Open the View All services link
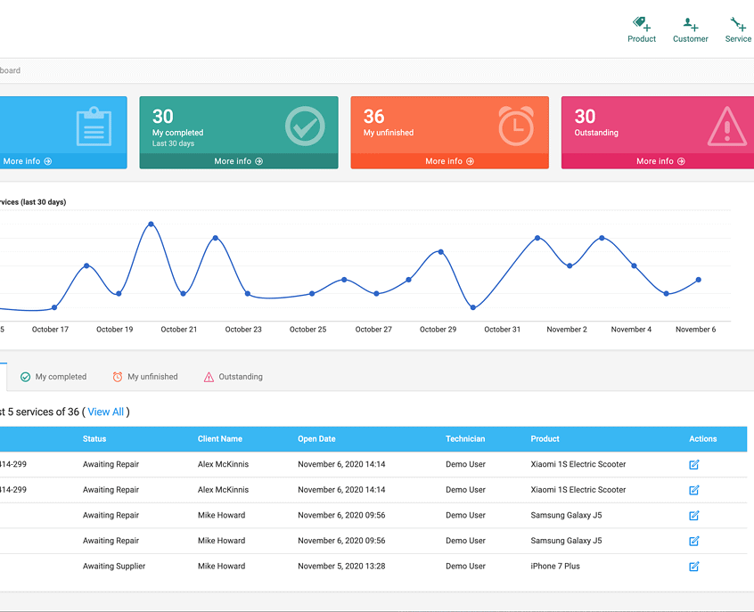754x612 pixels. pyautogui.click(x=105, y=412)
